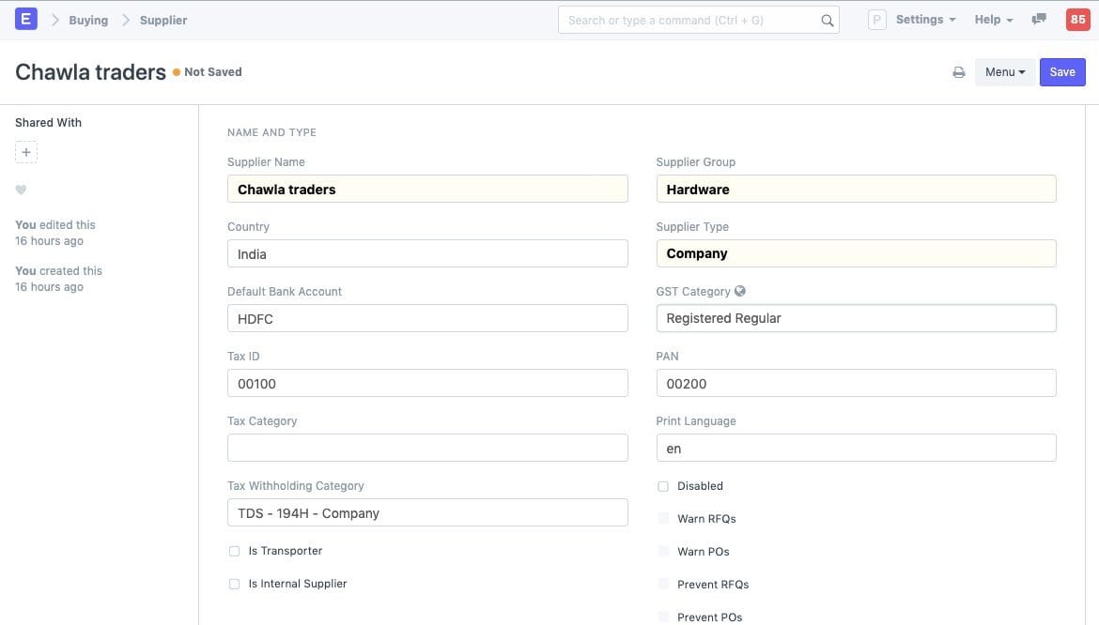Favorite this supplier via the heart icon
The image size is (1099, 625).
[x=21, y=190]
